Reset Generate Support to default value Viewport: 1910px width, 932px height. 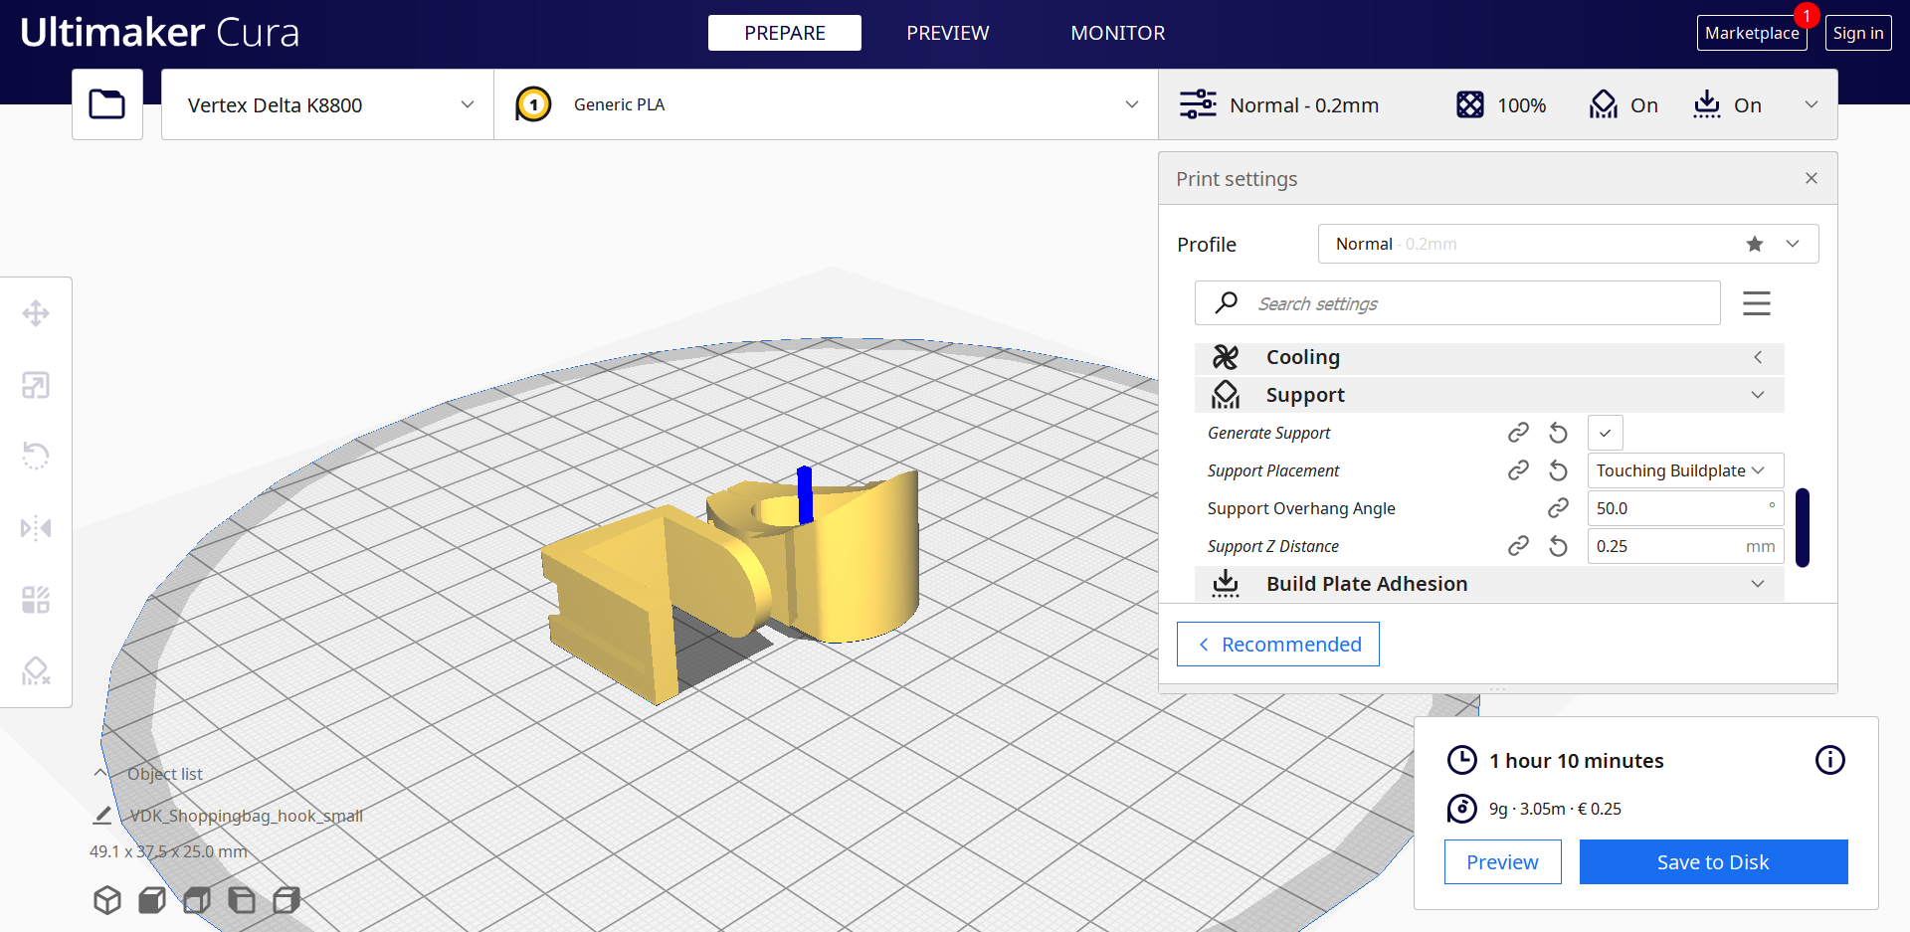pyautogui.click(x=1559, y=433)
